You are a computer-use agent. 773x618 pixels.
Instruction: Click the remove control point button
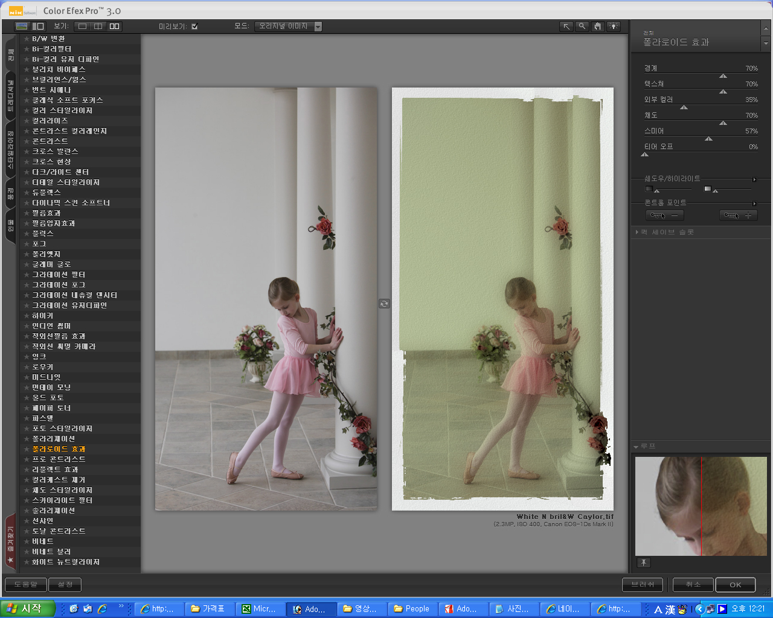point(664,215)
